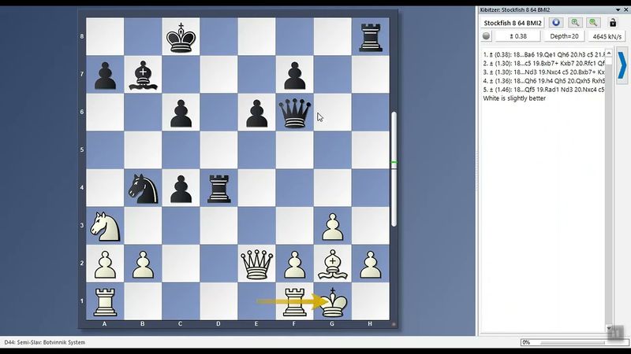Open the Kibitzer panel dropdown arrow in title bar
This screenshot has width=631, height=354.
[616, 9]
